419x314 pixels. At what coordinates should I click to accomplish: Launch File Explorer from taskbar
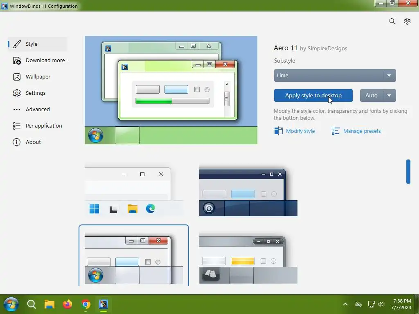coord(50,304)
